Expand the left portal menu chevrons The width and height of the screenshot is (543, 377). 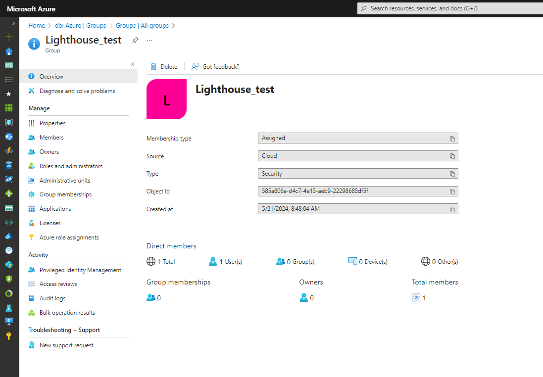click(13, 23)
